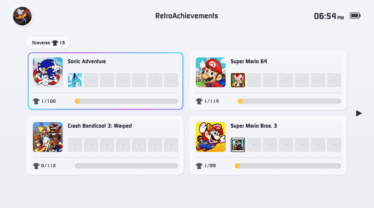The height and width of the screenshot is (208, 374).
Task: Open the RetroAchievements header title
Action: 187,16
